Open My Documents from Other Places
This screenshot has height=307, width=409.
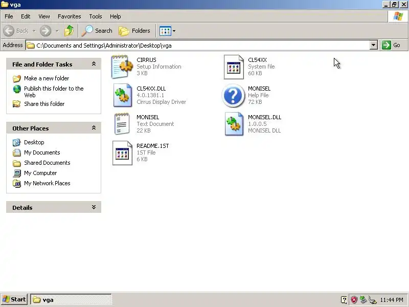tap(42, 152)
